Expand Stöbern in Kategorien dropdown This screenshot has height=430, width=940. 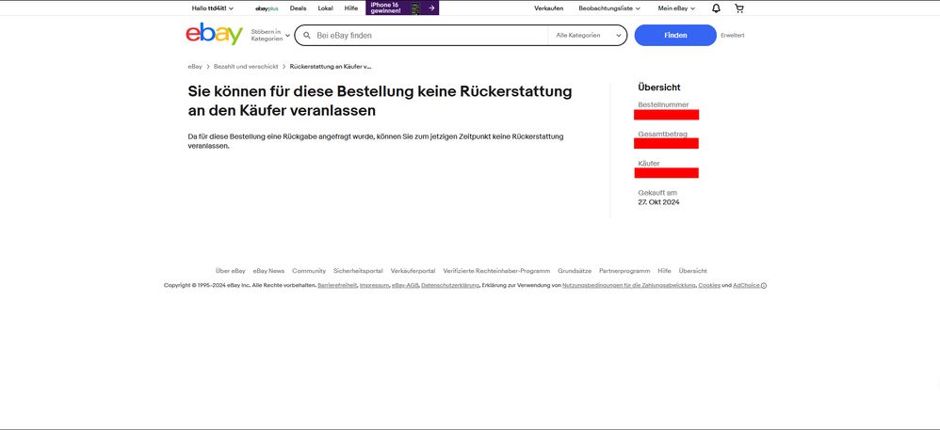pyautogui.click(x=270, y=36)
